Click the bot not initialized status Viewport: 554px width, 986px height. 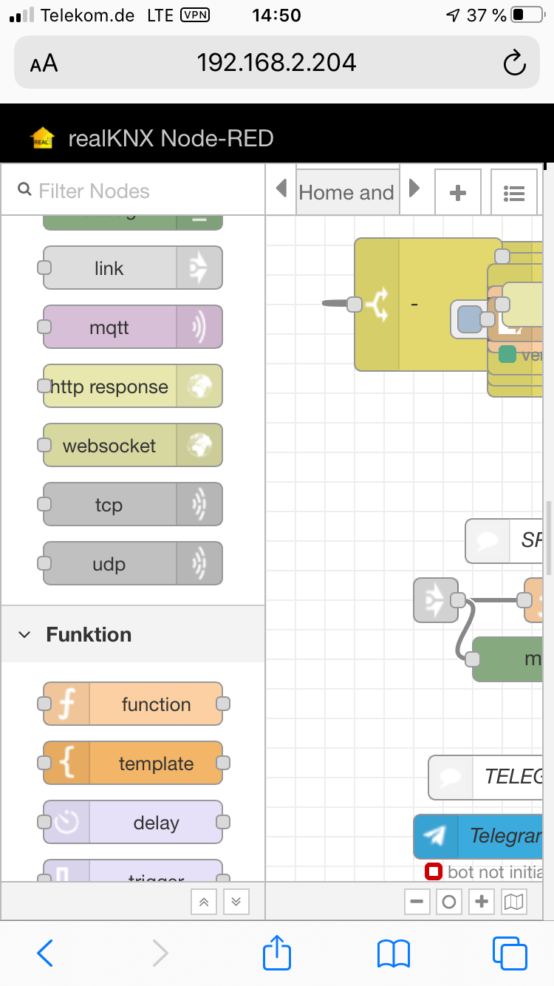(484, 872)
